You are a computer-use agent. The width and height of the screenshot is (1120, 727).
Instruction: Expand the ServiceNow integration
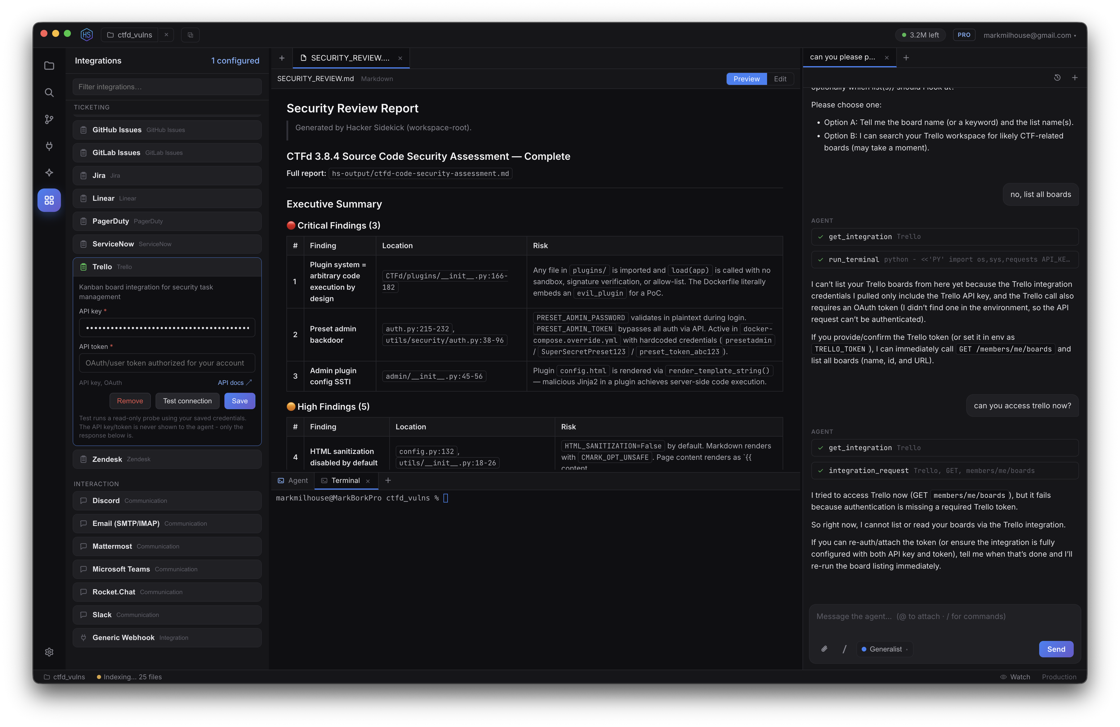click(x=167, y=244)
